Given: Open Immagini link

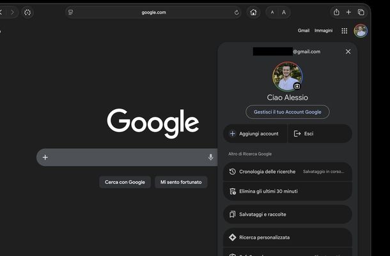Looking at the screenshot, I should coord(324,31).
